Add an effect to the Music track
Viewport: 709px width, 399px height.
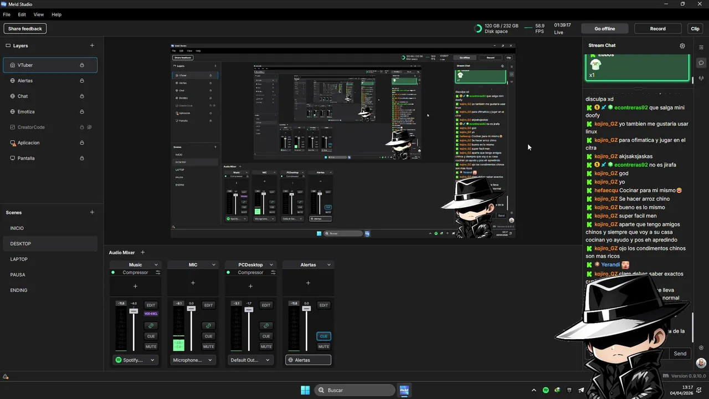pyautogui.click(x=135, y=286)
